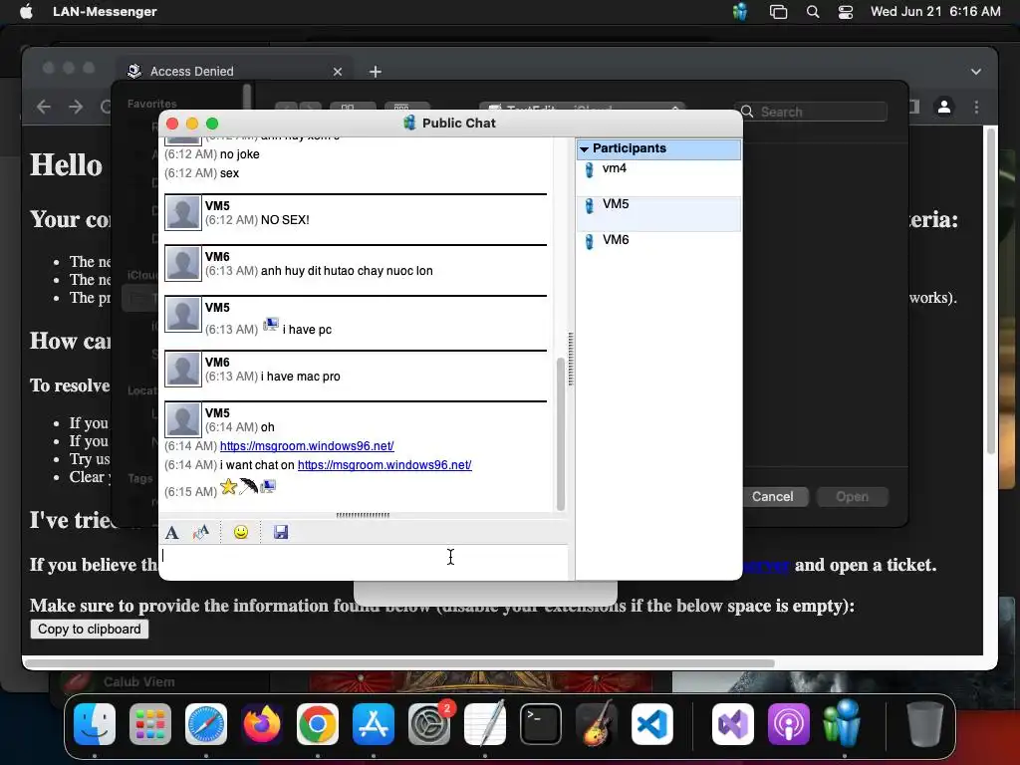The width and height of the screenshot is (1020, 765).
Task: Open Visual Studio Code from the Dock
Action: pos(651,724)
